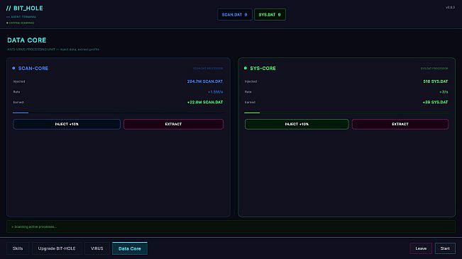Image resolution: width=462 pixels, height=259 pixels.
Task: Click the SCAN-CORE rate value
Action: tap(215, 92)
